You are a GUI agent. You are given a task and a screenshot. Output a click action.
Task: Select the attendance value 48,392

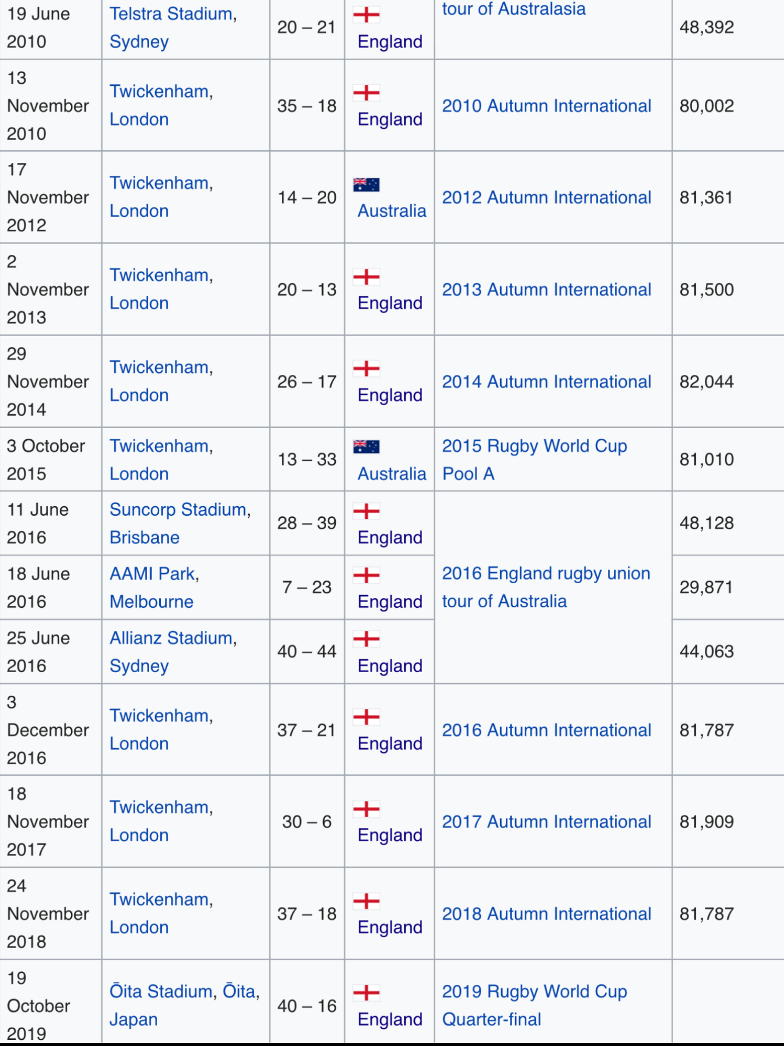[706, 27]
